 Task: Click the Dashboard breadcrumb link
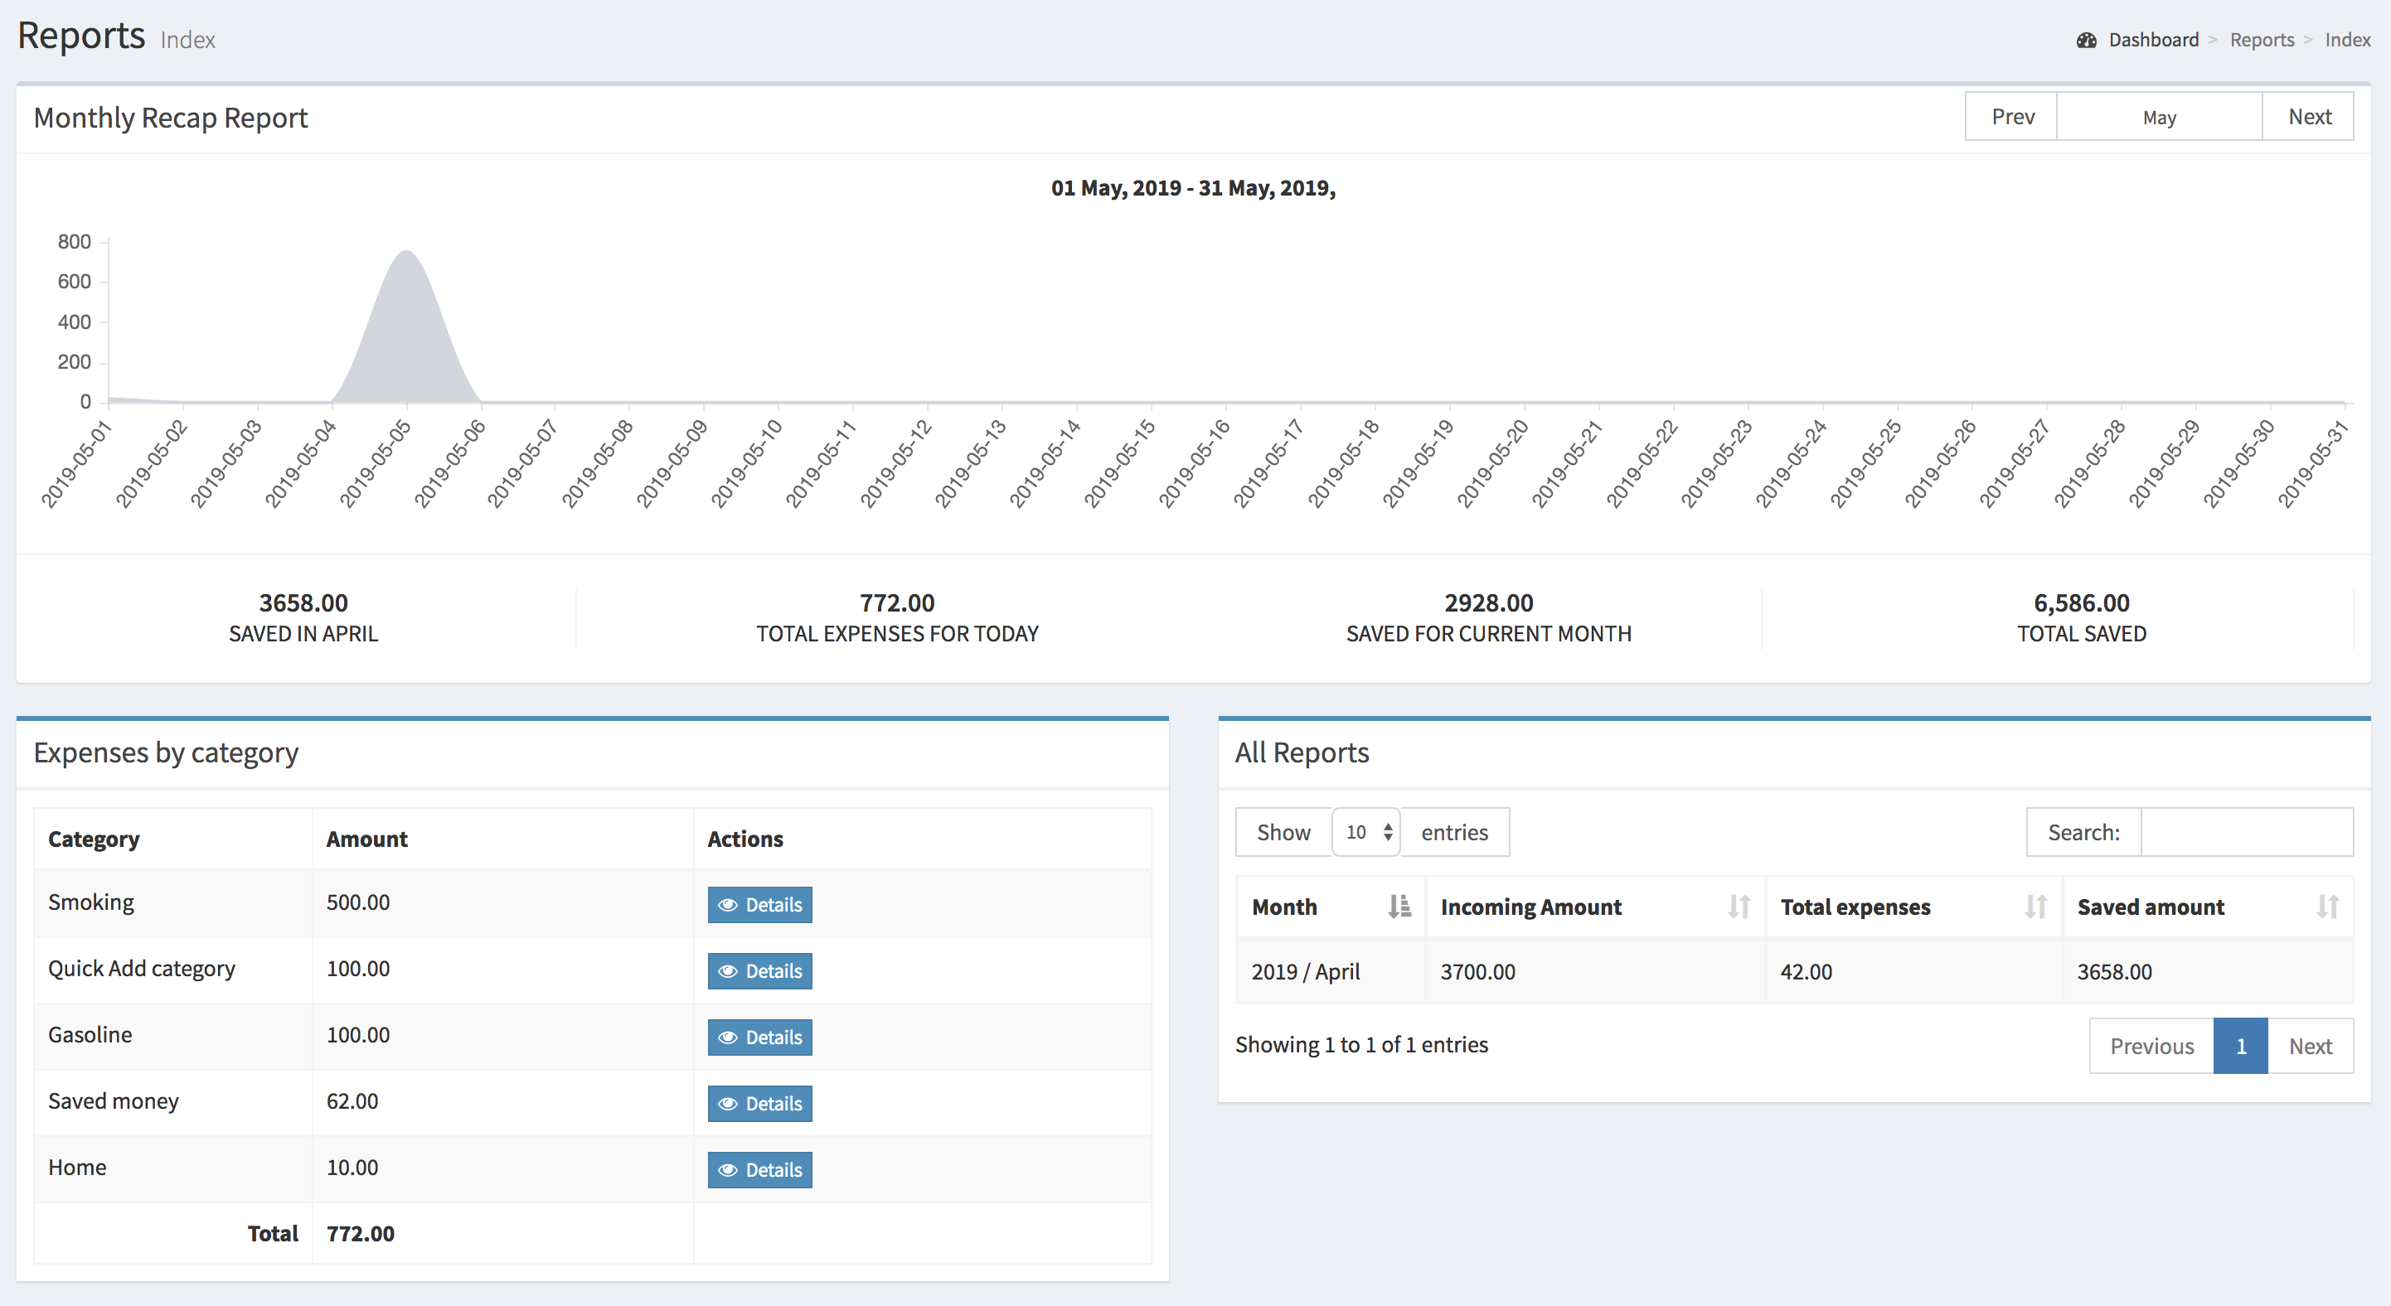coord(2153,40)
